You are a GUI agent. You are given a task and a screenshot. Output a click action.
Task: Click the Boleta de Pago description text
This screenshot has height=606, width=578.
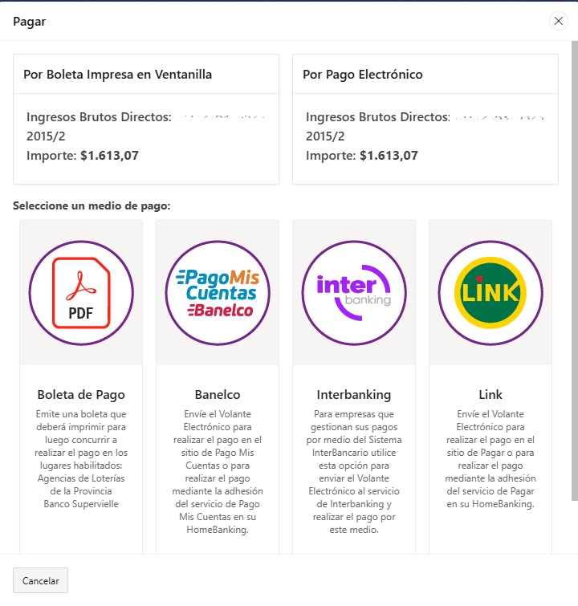(81, 460)
